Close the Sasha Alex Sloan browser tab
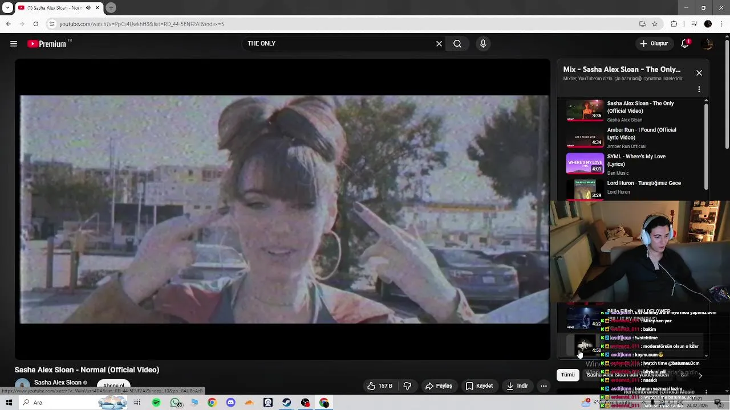Screen dimensions: 730x410 (x=98, y=8)
